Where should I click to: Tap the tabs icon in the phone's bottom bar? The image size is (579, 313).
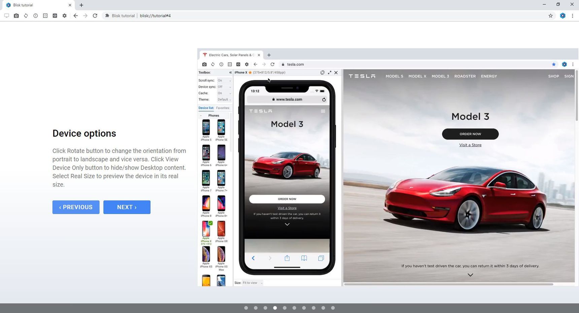(x=321, y=258)
